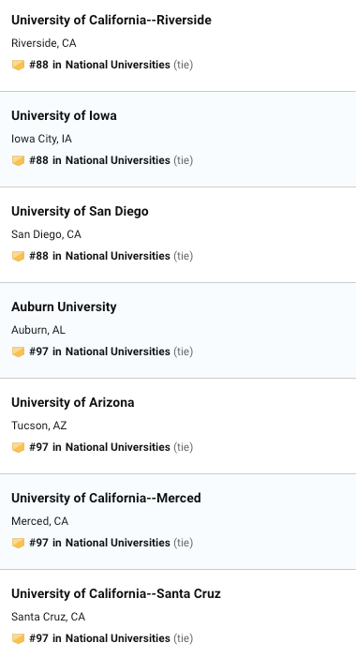Click the #88 rank under University of San Diego
356x658 pixels.
(100, 256)
